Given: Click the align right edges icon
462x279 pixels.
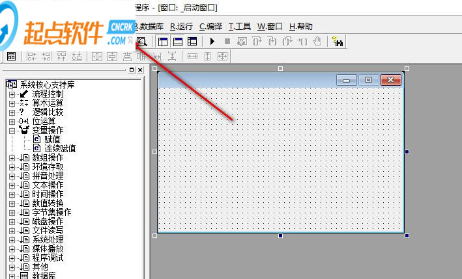Looking at the screenshot, I should tap(46, 56).
